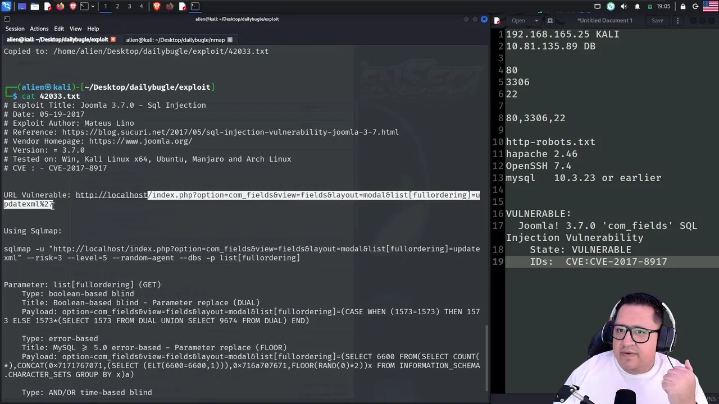Image resolution: width=719 pixels, height=404 pixels.
Task: Click the sqlmap command line in terminal
Action: point(242,253)
